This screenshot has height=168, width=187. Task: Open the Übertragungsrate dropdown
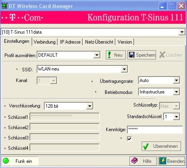[x=176, y=80]
